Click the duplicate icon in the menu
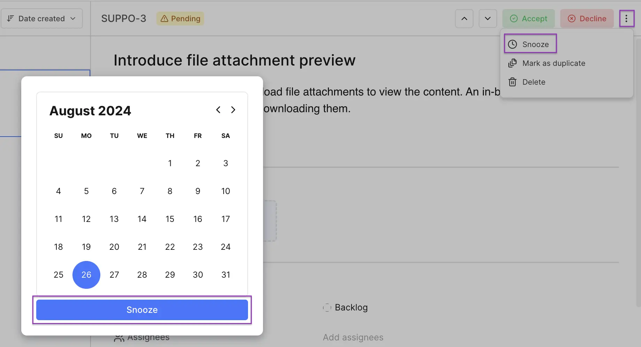Screen dimensions: 641x347 click(x=512, y=63)
